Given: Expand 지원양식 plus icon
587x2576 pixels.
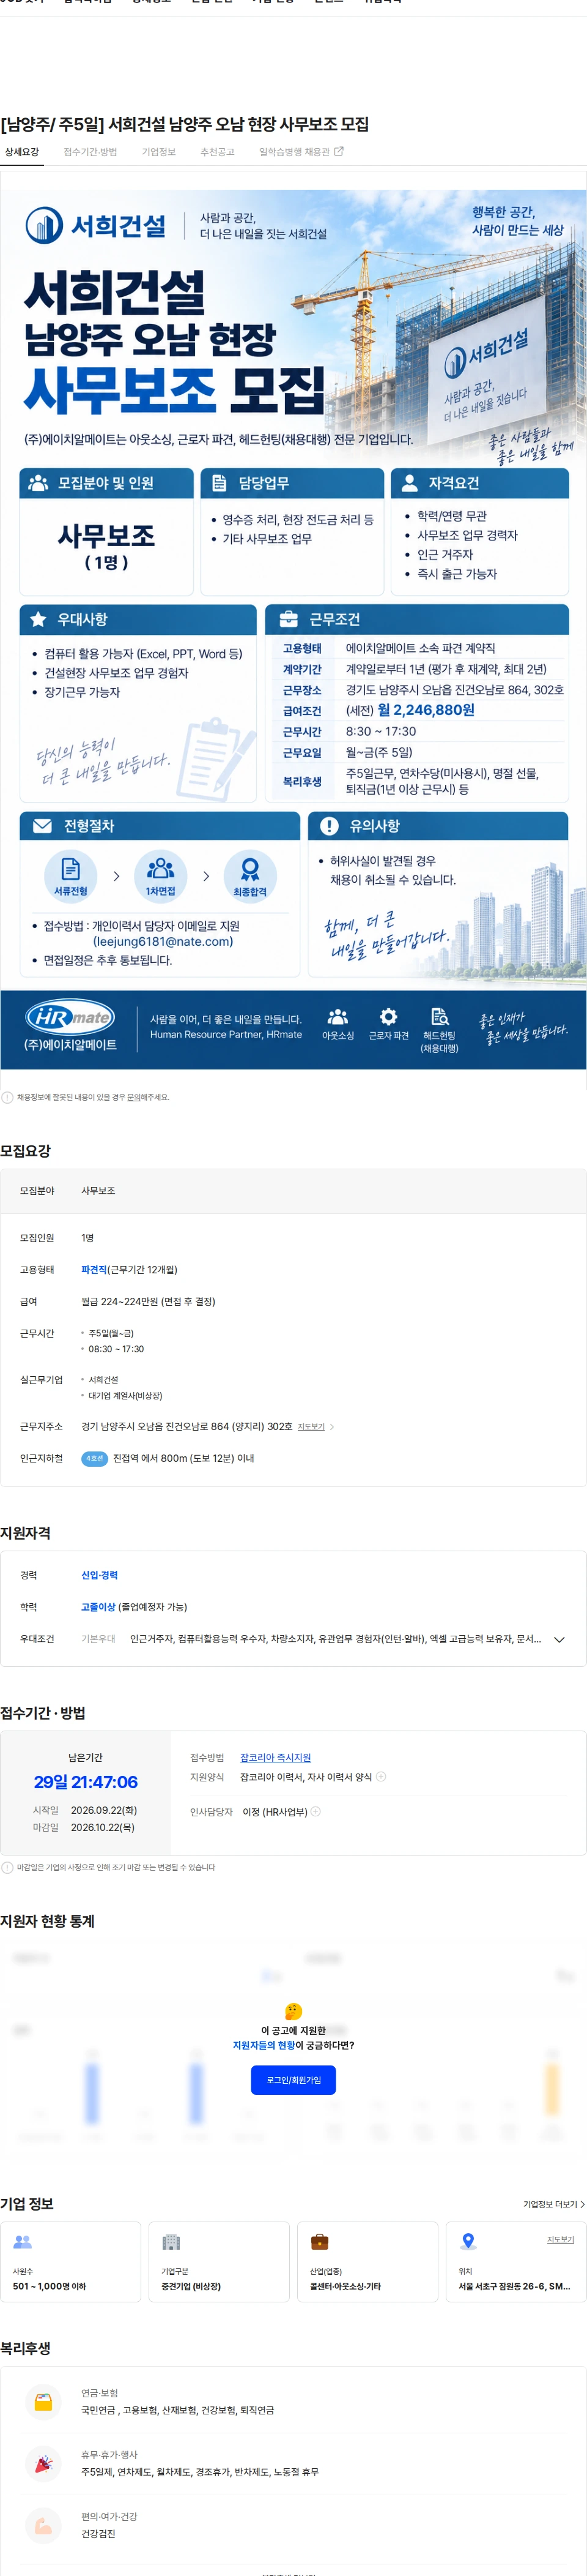Looking at the screenshot, I should pyautogui.click(x=382, y=1776).
